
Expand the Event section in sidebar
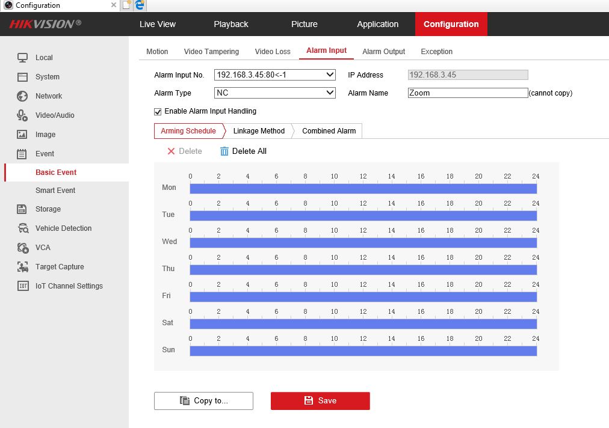coord(45,154)
